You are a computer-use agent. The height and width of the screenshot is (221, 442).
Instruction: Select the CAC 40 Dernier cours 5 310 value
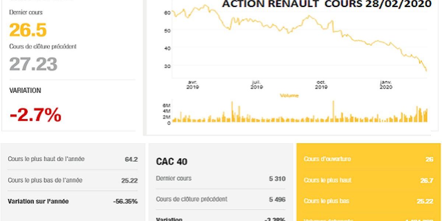click(x=277, y=179)
